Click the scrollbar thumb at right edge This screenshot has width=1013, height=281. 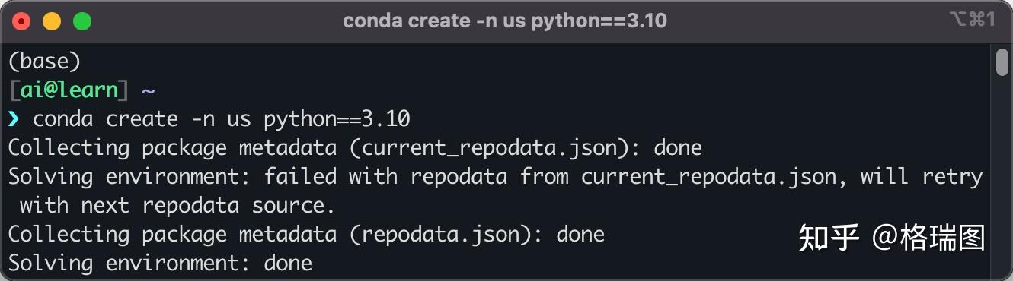click(1002, 62)
